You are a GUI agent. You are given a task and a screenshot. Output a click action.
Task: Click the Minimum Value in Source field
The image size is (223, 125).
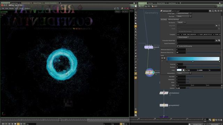point(181,50)
